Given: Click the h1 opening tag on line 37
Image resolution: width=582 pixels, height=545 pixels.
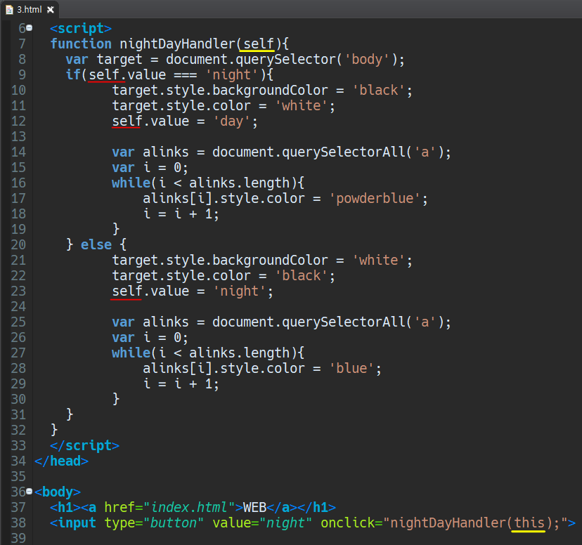Looking at the screenshot, I should point(65,507).
